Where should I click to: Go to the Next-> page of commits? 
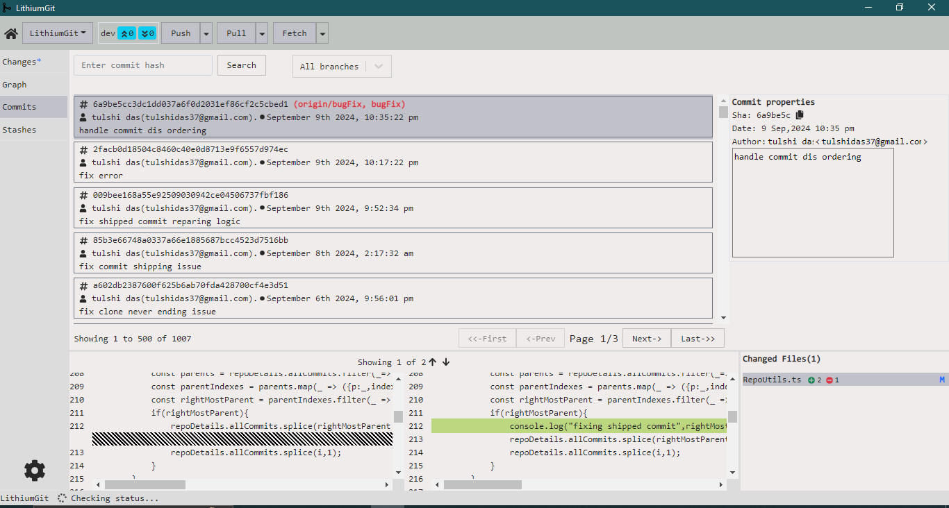(x=646, y=339)
